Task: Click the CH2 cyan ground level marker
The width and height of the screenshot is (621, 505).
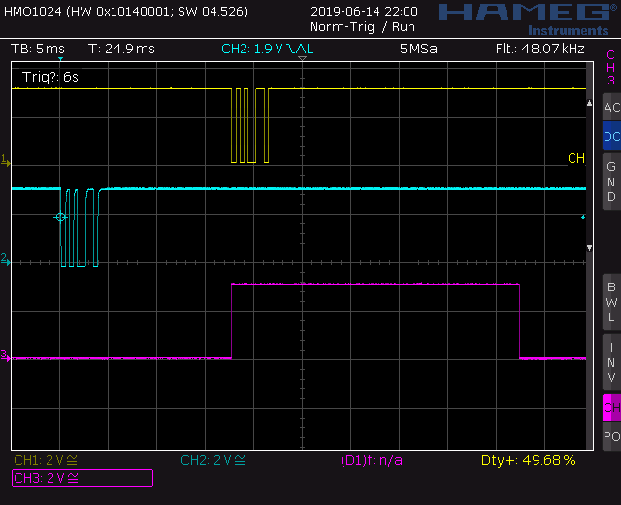Action: [5, 259]
